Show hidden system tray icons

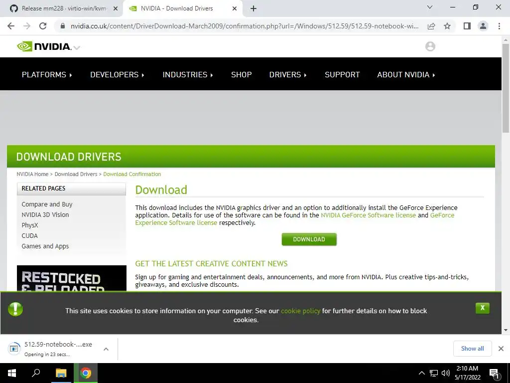(x=421, y=373)
